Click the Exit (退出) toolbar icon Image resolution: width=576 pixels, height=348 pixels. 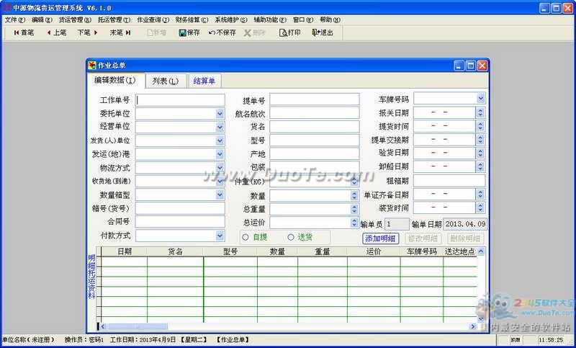click(323, 32)
